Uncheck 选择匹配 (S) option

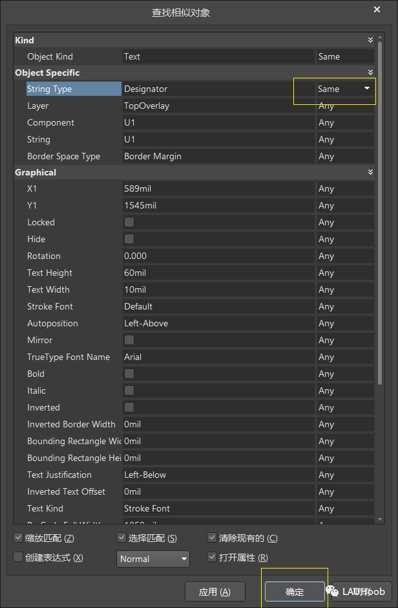coord(121,537)
